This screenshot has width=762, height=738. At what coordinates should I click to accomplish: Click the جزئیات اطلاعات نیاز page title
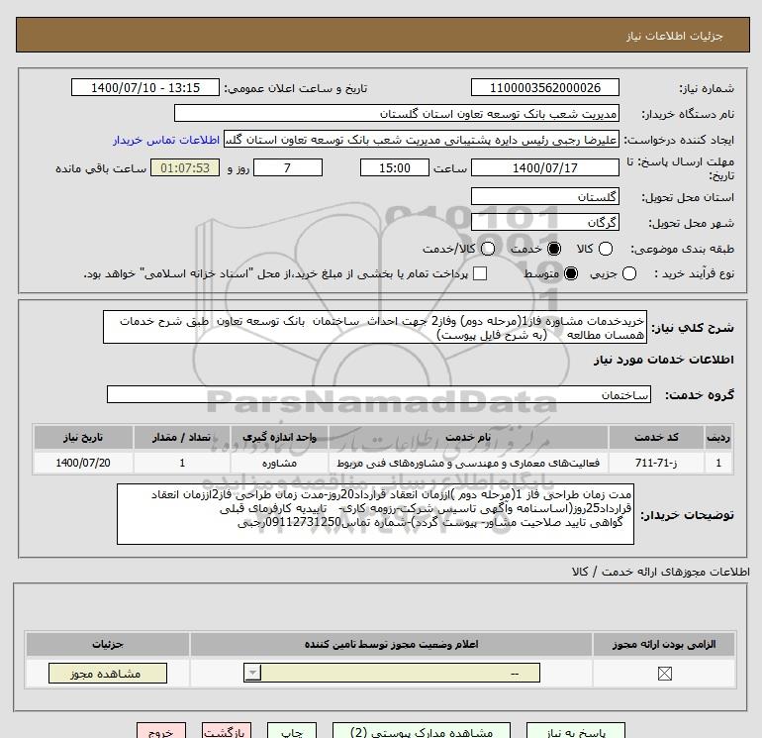675,36
